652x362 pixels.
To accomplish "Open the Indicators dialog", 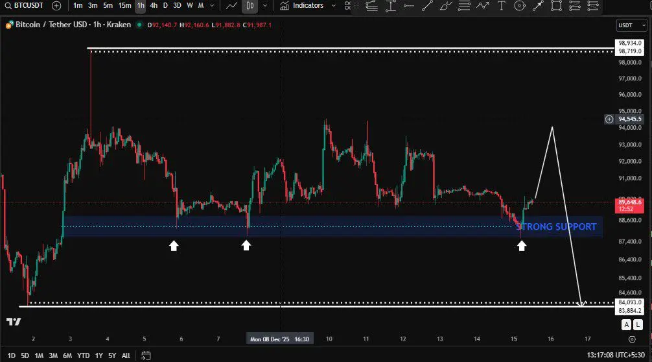I will pos(302,5).
